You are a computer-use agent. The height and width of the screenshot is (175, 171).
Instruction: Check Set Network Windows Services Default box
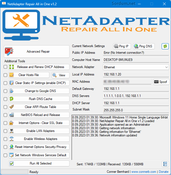click(5, 155)
